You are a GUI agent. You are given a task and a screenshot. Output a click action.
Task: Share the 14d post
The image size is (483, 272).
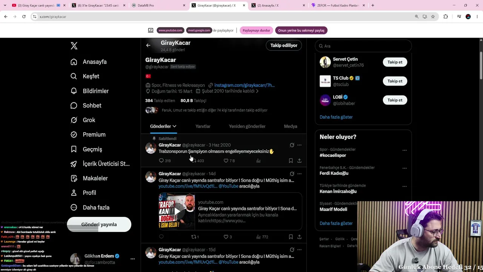(x=299, y=237)
